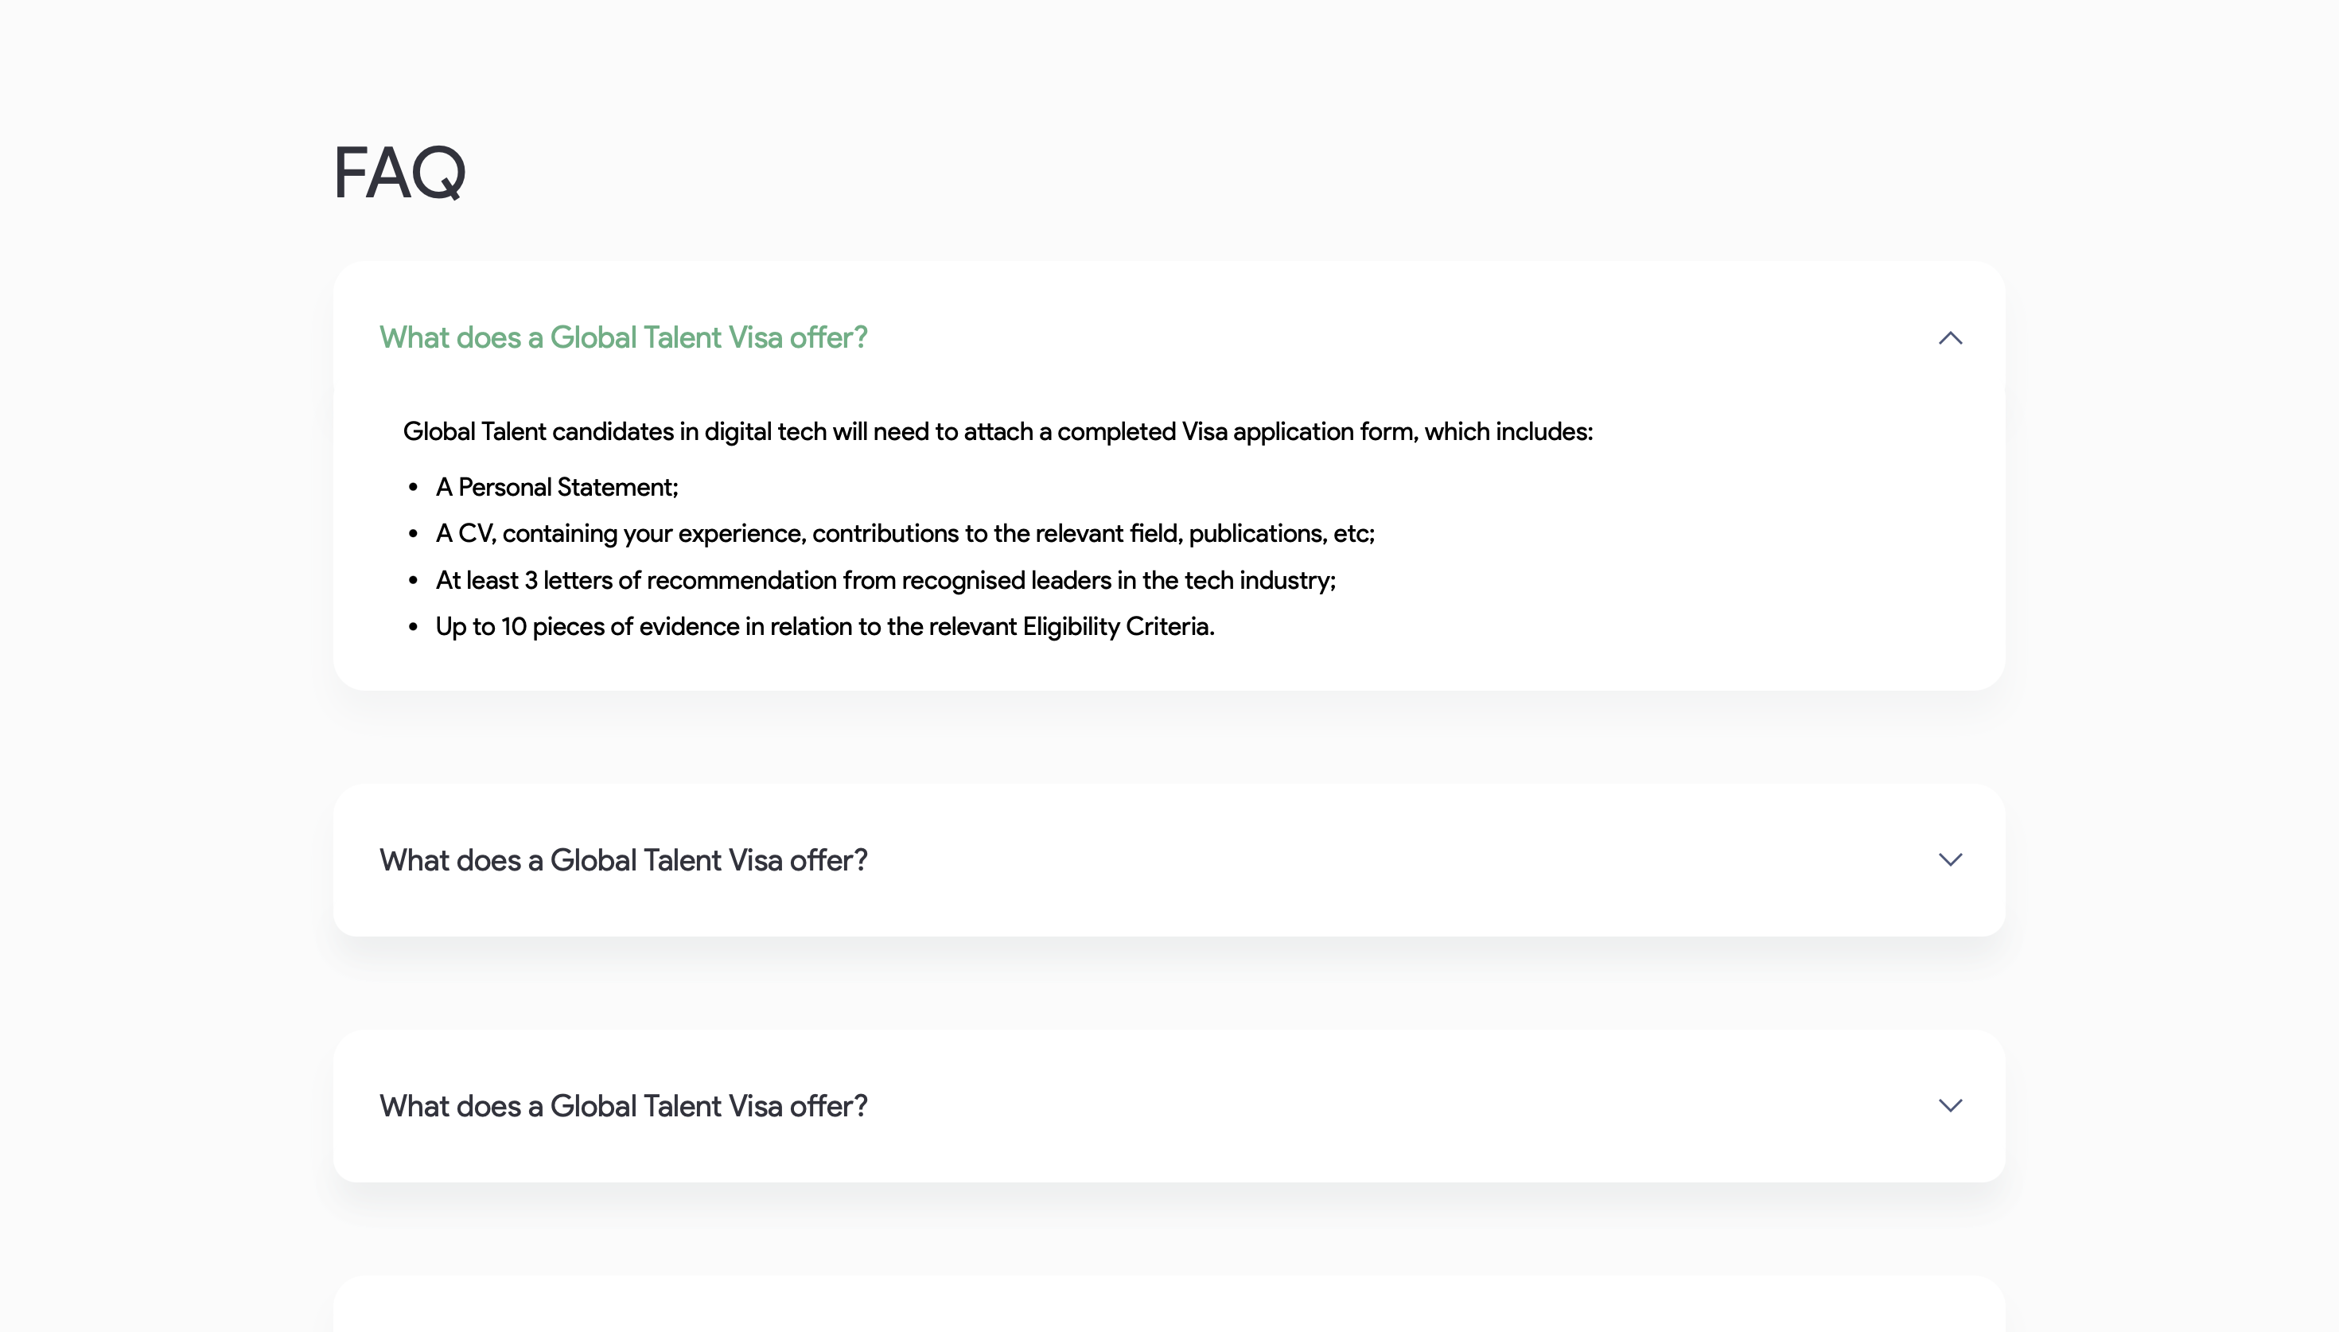Screen dimensions: 2339x1332
Task: Click the 'A CV, containing your experience' list item
Action: coord(905,533)
